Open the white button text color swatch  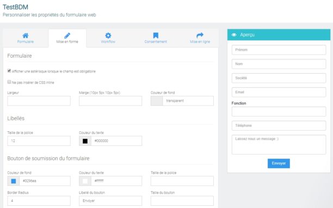(x=85, y=181)
